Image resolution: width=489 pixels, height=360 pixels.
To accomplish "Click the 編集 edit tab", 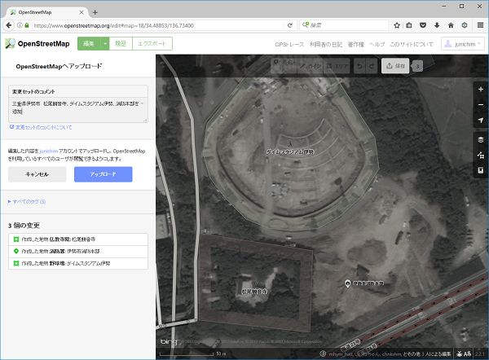I will 89,44.
